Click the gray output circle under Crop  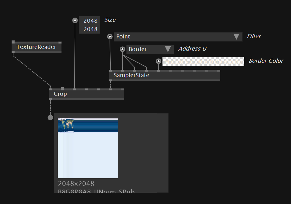(50, 118)
